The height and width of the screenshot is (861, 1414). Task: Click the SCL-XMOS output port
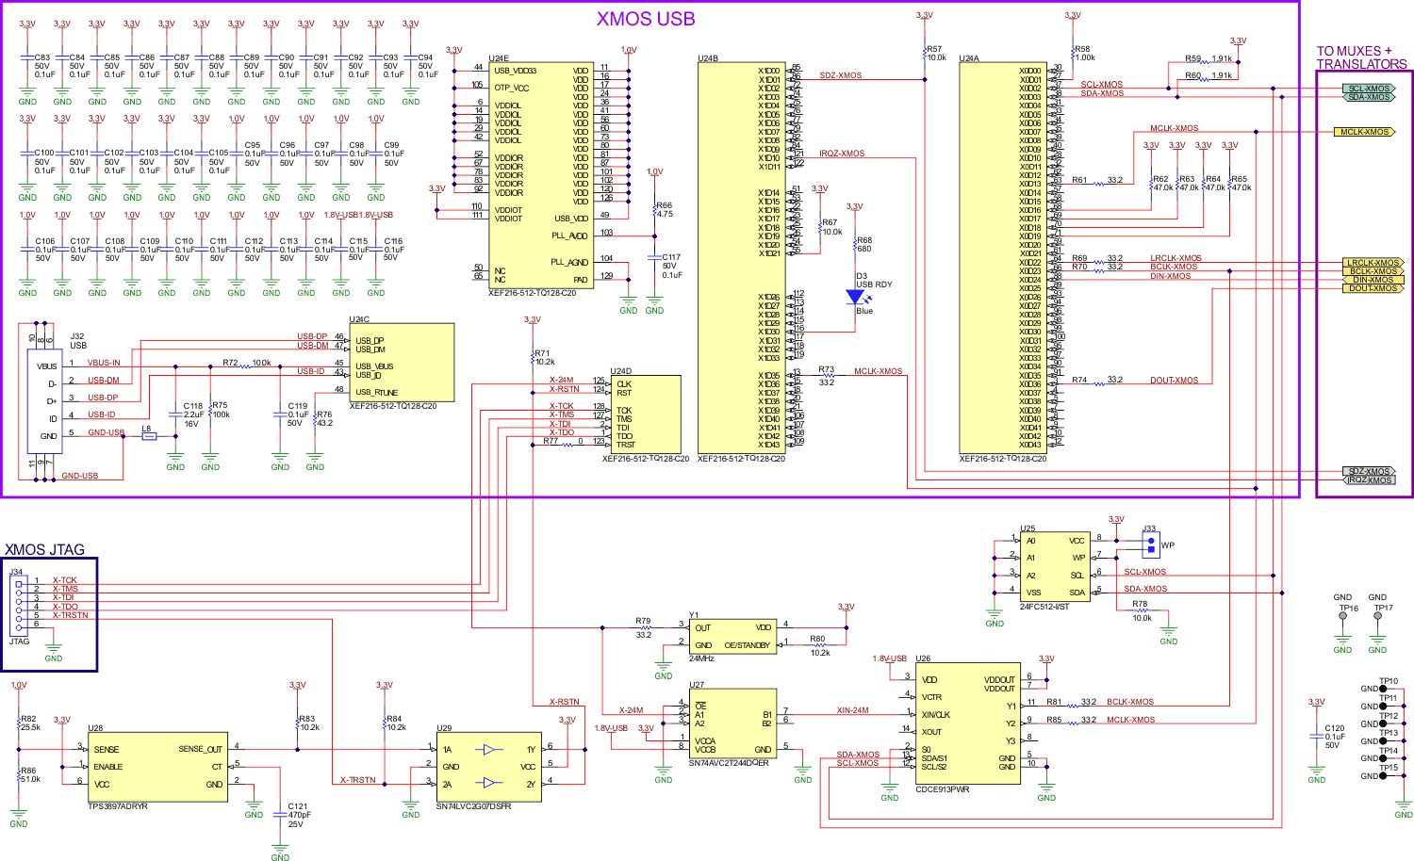pyautogui.click(x=1369, y=89)
